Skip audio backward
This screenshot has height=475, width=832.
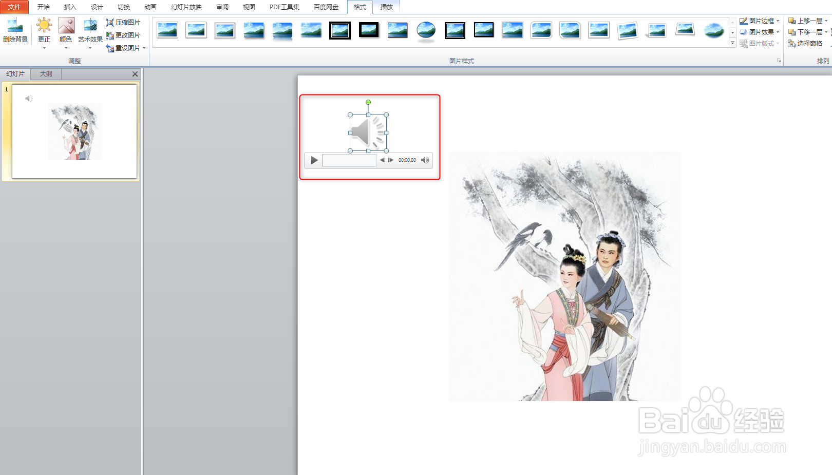pos(383,160)
